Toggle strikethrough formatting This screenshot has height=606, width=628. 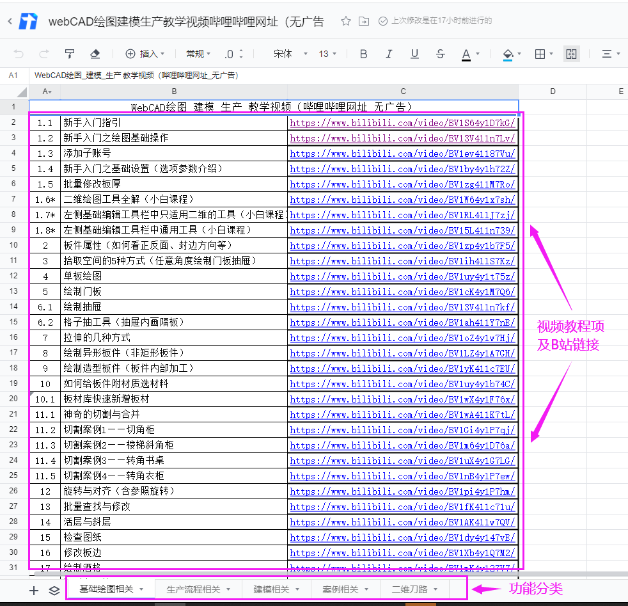click(440, 54)
